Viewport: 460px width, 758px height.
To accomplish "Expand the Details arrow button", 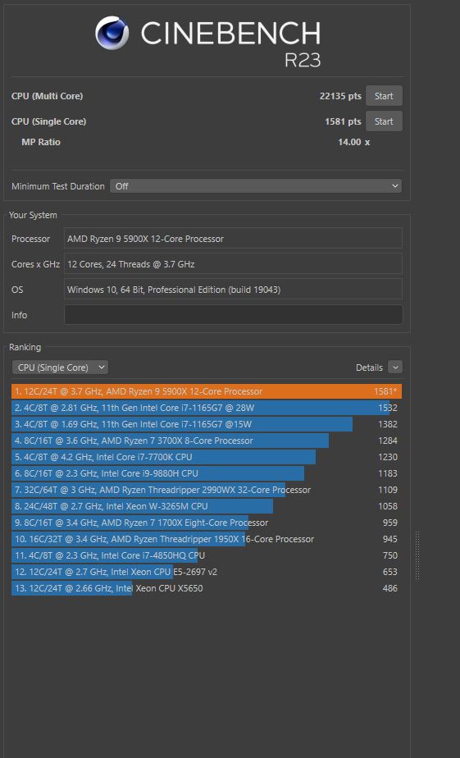I will (x=394, y=368).
